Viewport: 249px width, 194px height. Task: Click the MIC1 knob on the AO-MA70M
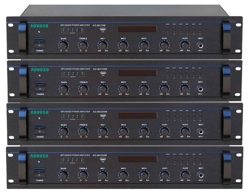pyautogui.click(x=103, y=45)
